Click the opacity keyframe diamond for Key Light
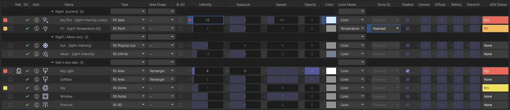 pyautogui.click(x=302, y=71)
